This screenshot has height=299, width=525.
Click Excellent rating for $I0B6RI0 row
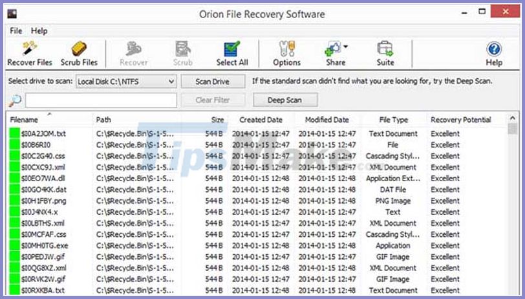click(445, 145)
